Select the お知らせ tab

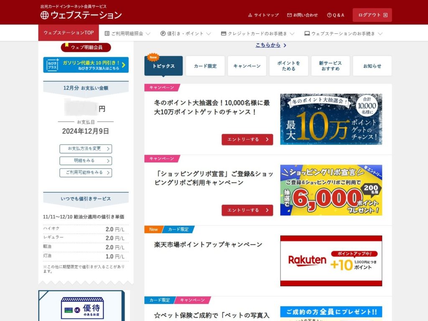(x=372, y=66)
